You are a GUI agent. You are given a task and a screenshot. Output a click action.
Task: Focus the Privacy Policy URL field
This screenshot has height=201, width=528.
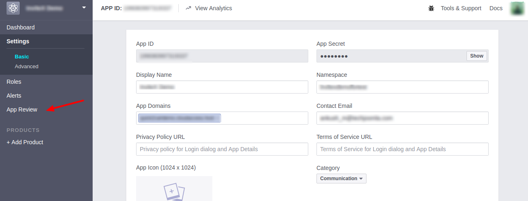(x=222, y=149)
